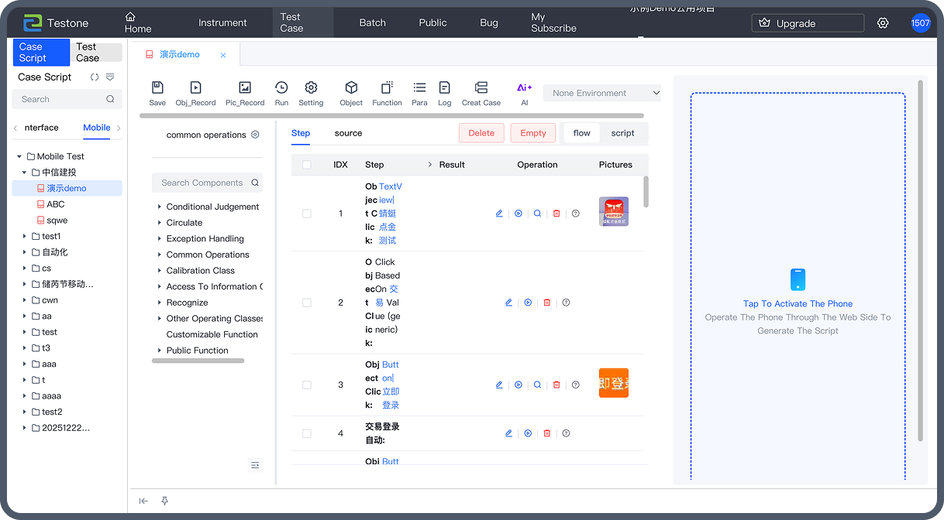
Task: Click the Upgrade button
Action: coord(808,23)
